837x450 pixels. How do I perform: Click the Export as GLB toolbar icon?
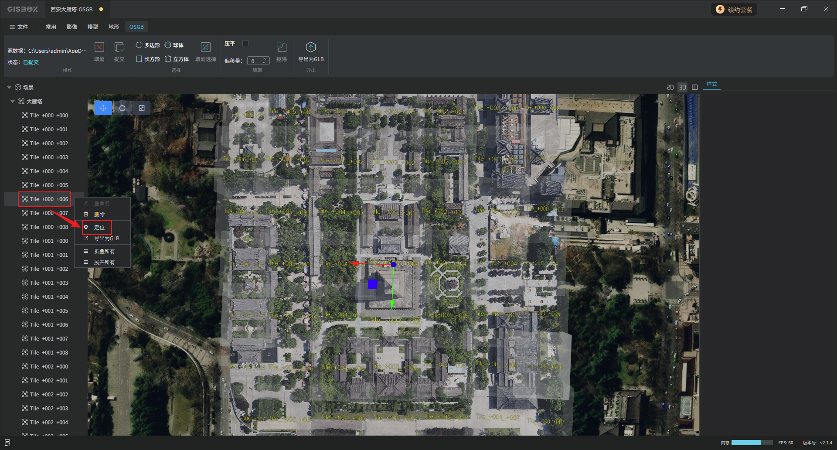pyautogui.click(x=310, y=48)
